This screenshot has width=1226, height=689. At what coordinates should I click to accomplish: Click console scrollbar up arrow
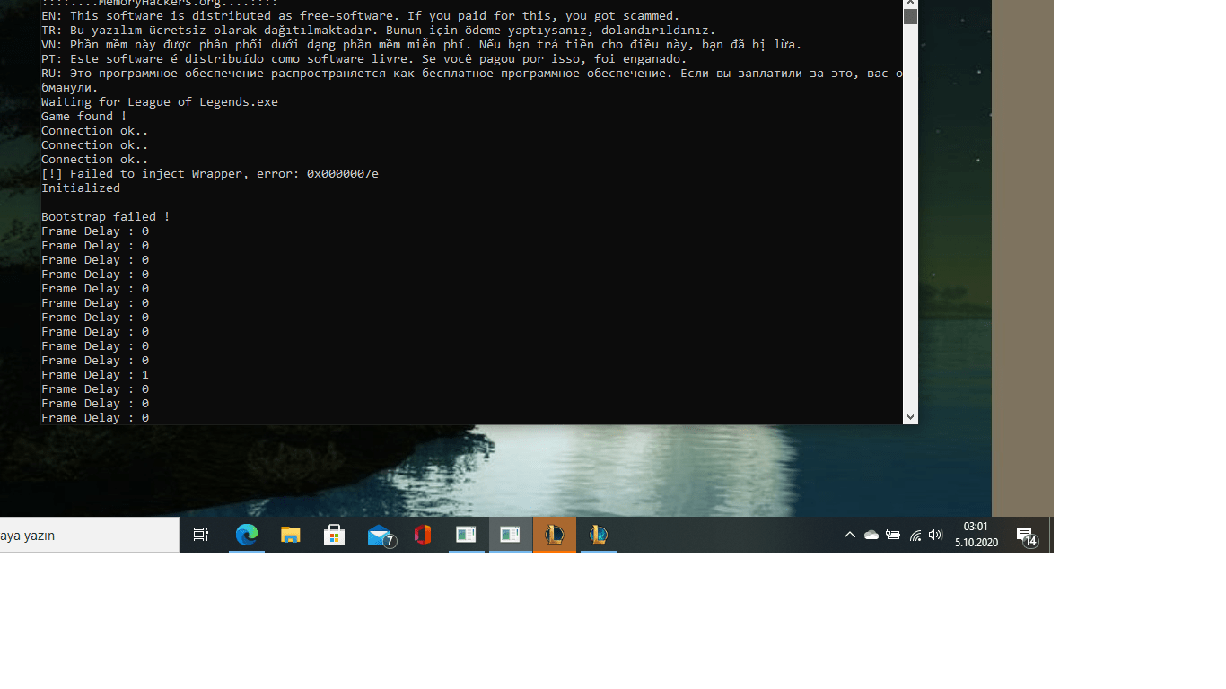point(910,4)
